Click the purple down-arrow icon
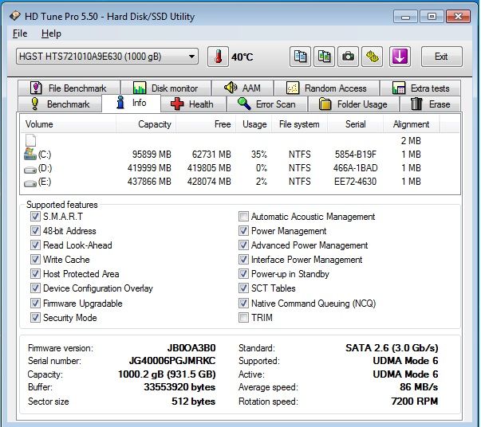 pos(400,57)
